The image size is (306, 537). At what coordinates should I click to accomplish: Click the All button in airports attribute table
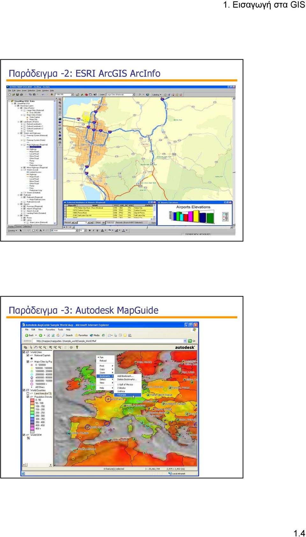click(x=103, y=223)
